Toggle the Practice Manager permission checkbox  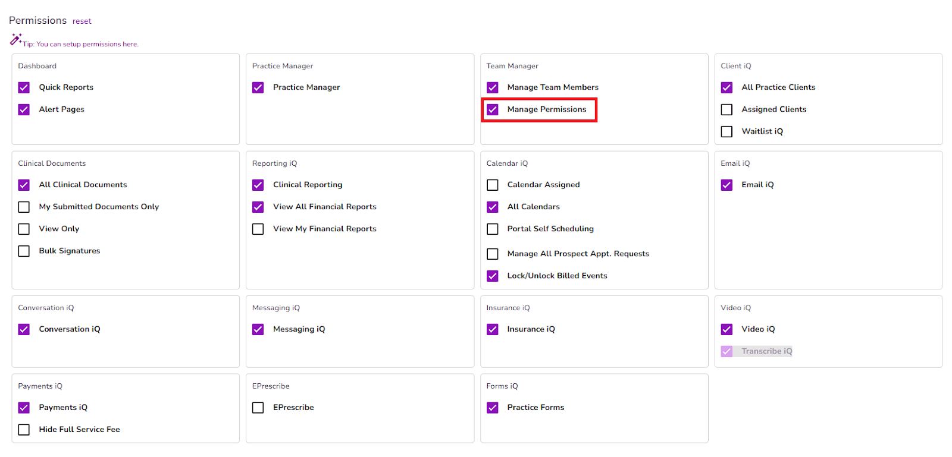click(258, 87)
